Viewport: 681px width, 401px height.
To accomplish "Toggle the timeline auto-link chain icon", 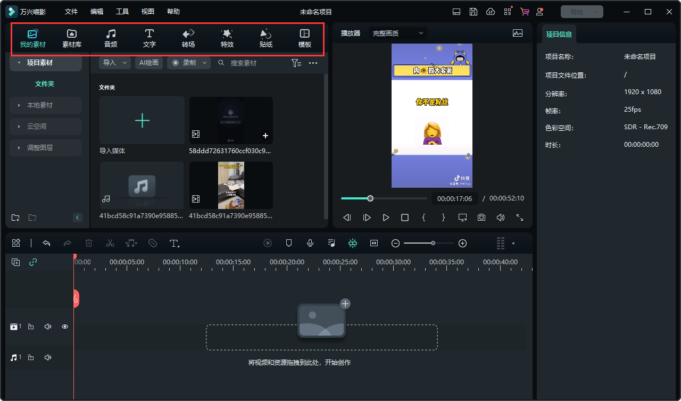I will pos(33,262).
